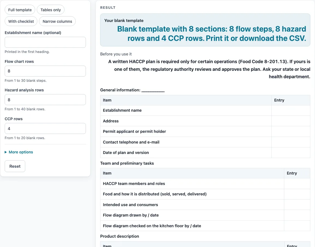Pick the Narrow columns preset
The height and width of the screenshot is (247, 315).
tap(57, 21)
